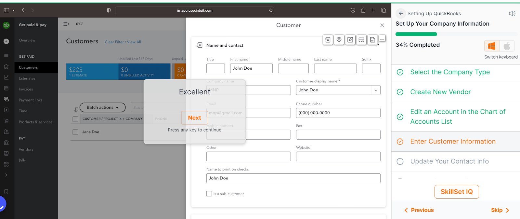520x219 pixels.
Task: Click the orange Next button
Action: tap(194, 118)
